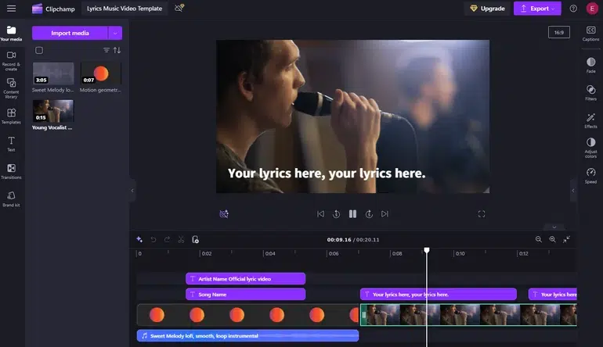Click the Import media button
This screenshot has height=347, width=603.
point(70,33)
